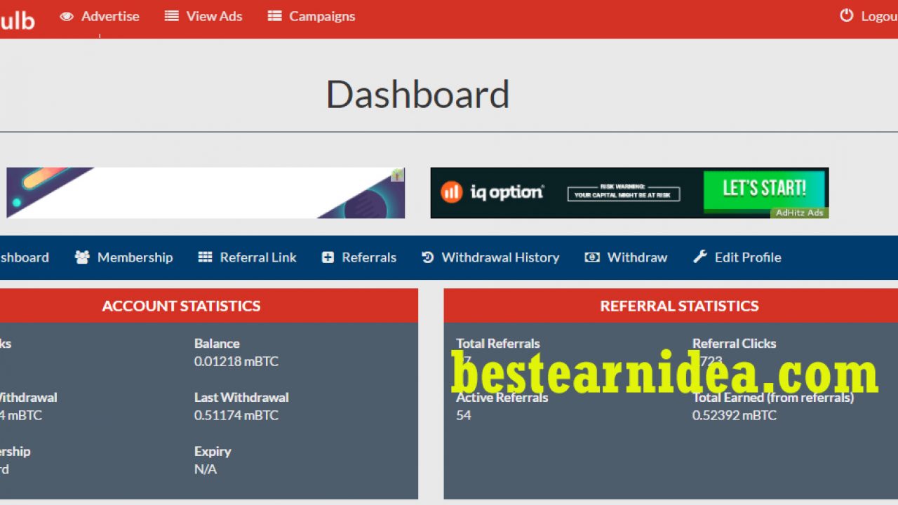898x505 pixels.
Task: Open the iq option logo in banner
Action: [x=492, y=191]
